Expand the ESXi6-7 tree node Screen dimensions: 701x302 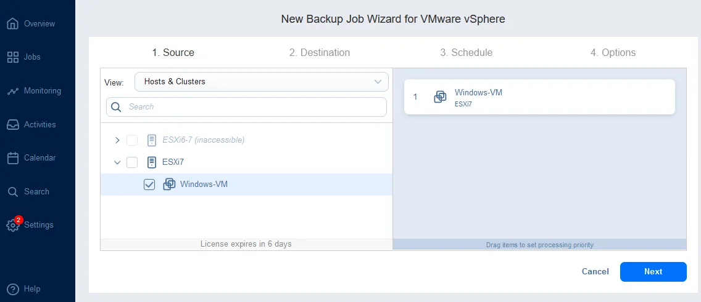coord(117,140)
